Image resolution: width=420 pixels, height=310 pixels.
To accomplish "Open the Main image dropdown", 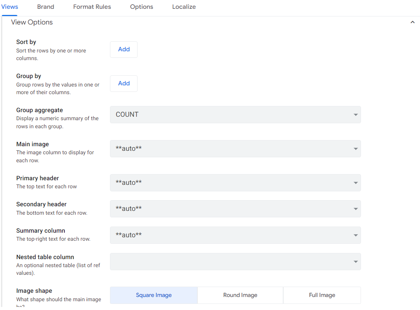I will (235, 148).
